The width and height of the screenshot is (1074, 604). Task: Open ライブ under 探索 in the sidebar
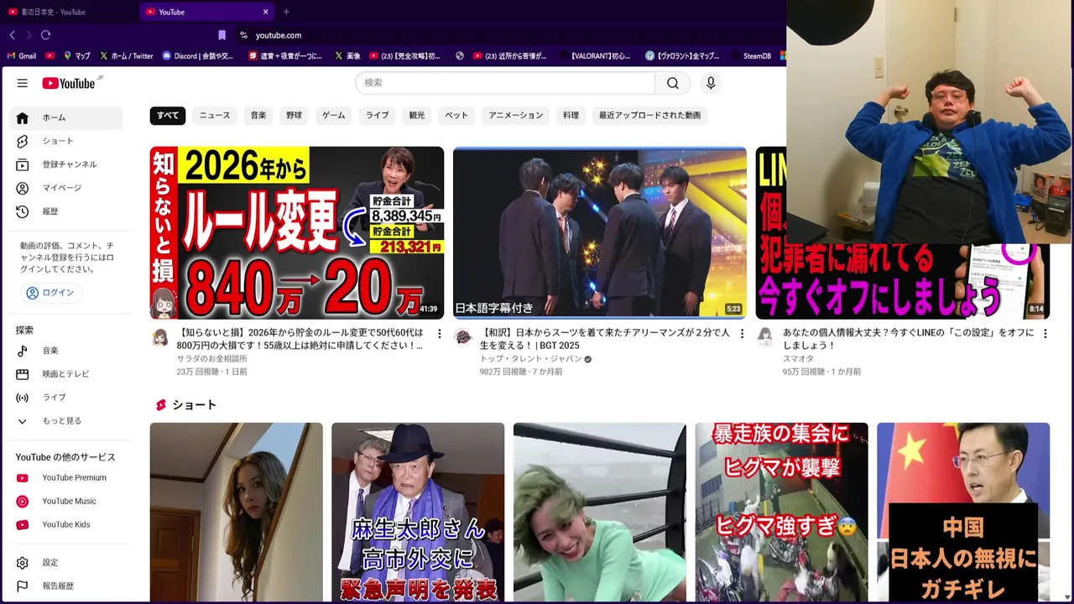click(x=67, y=398)
